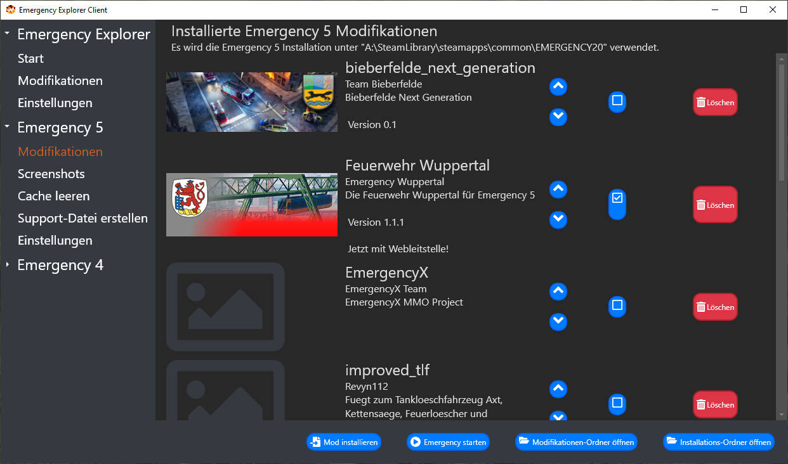
Task: Click 'EmergencyX MMO Project' description text
Action: pyautogui.click(x=404, y=302)
